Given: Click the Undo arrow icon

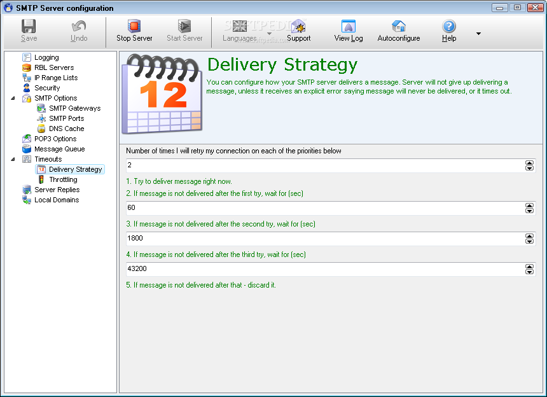Looking at the screenshot, I should tap(79, 26).
